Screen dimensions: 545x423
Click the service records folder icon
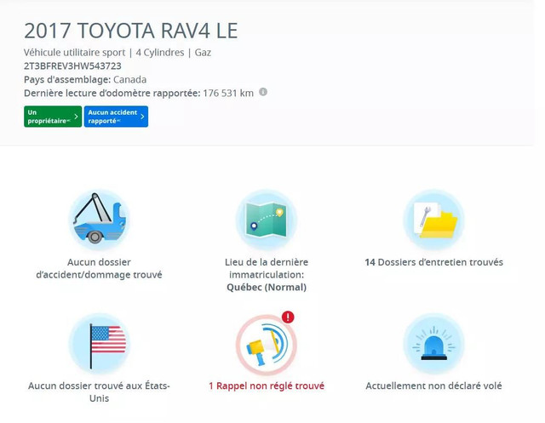coord(433,220)
